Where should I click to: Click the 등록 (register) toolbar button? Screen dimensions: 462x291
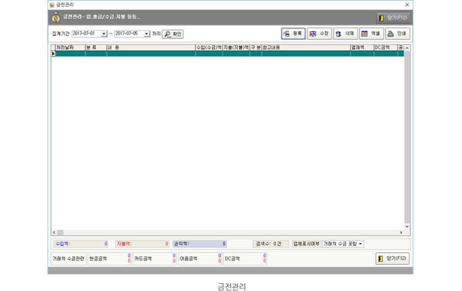point(293,34)
